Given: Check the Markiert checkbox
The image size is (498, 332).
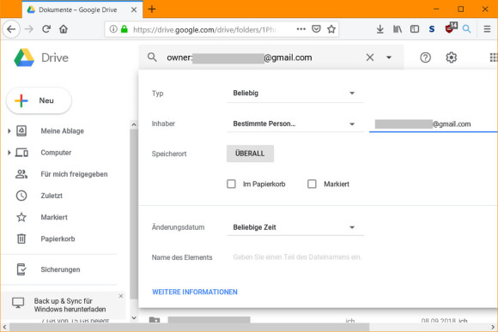Looking at the screenshot, I should point(312,184).
